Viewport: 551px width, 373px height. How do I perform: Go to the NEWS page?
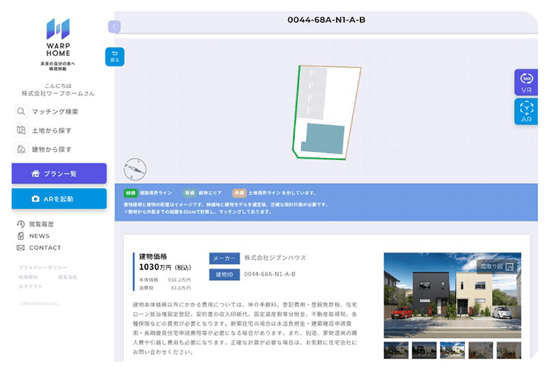39,236
